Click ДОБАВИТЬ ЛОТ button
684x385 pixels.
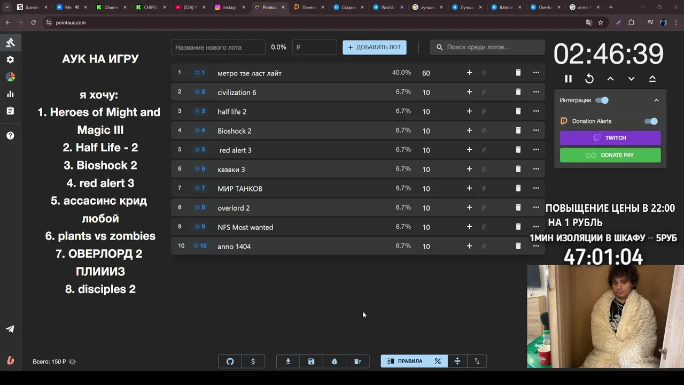375,47
